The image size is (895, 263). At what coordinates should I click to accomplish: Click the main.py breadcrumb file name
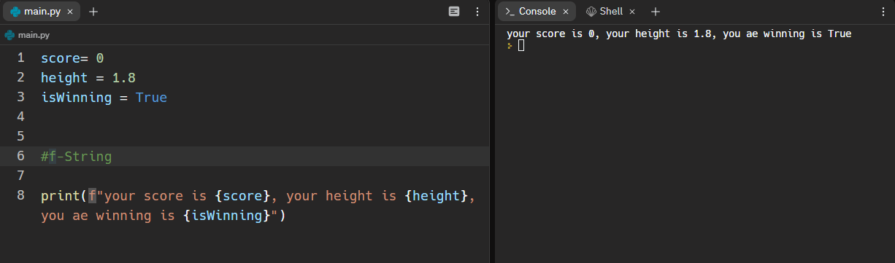[34, 34]
